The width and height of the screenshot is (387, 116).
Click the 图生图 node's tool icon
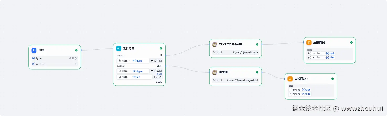coord(215,72)
